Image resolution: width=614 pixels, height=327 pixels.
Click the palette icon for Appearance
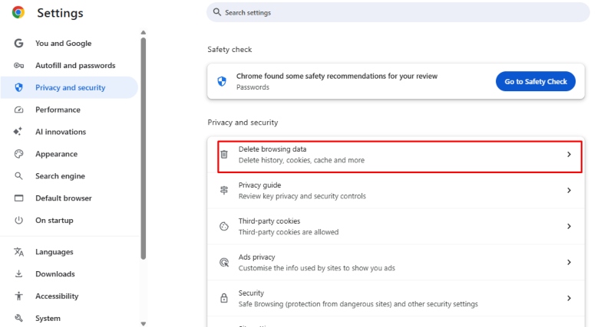pos(18,154)
